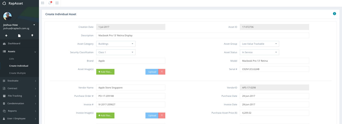Click Add files for Asset Image(s)
This screenshot has height=124, width=342.
[x=105, y=72]
